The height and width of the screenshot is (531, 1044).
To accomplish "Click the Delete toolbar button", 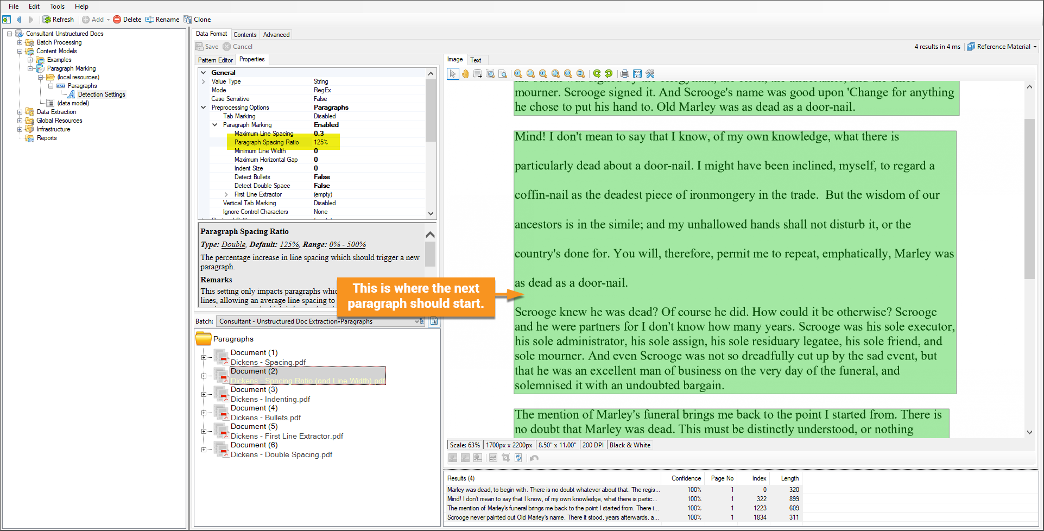I will point(127,20).
